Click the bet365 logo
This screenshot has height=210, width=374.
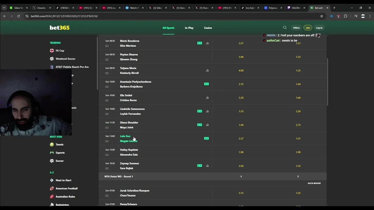pos(60,28)
